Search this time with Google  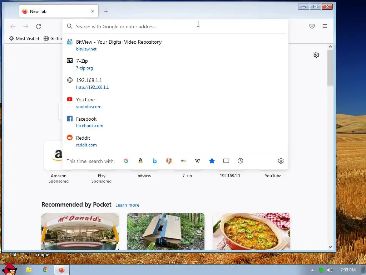coord(126,161)
